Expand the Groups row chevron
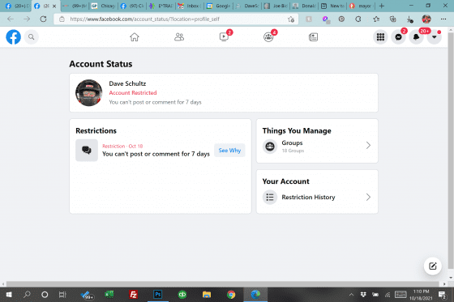Screen dimensions: 454x302 (x=368, y=145)
